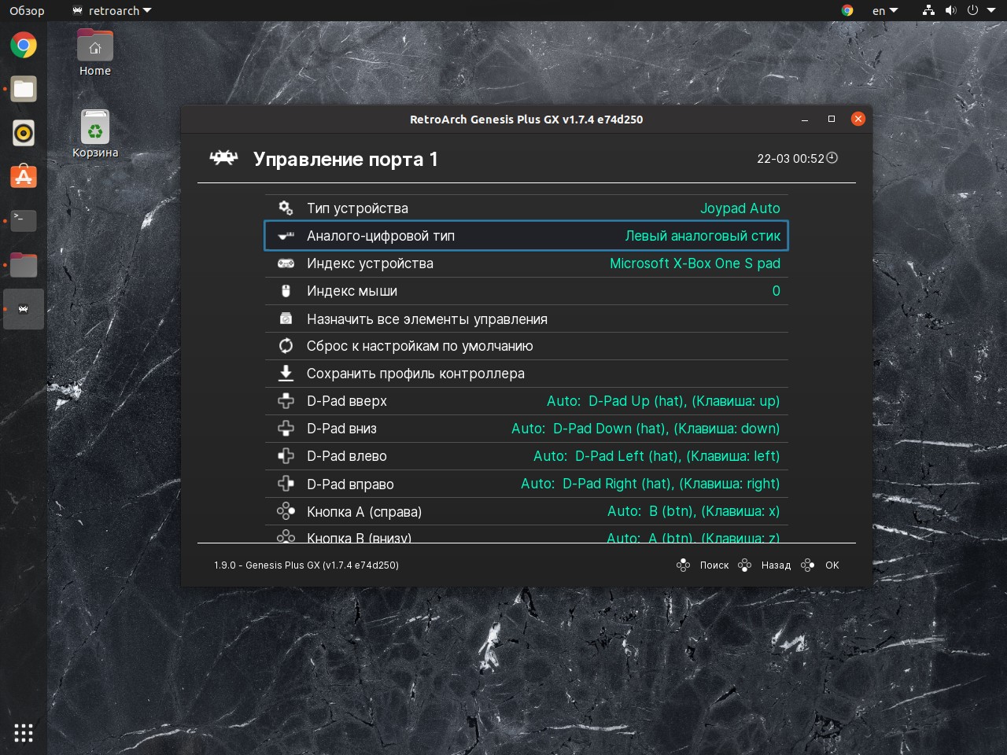Click the D-Pad Down (hat) binding value

coord(645,429)
